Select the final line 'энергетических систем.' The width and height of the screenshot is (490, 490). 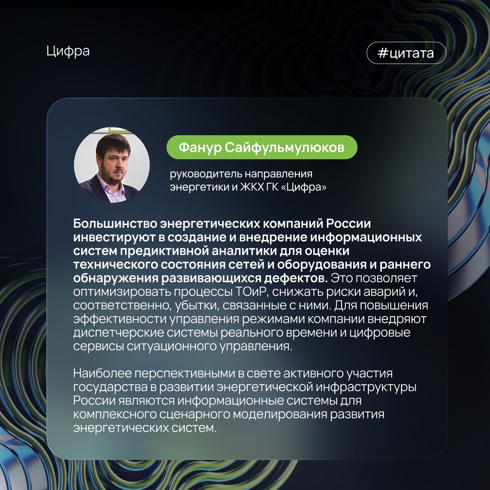coord(145,427)
